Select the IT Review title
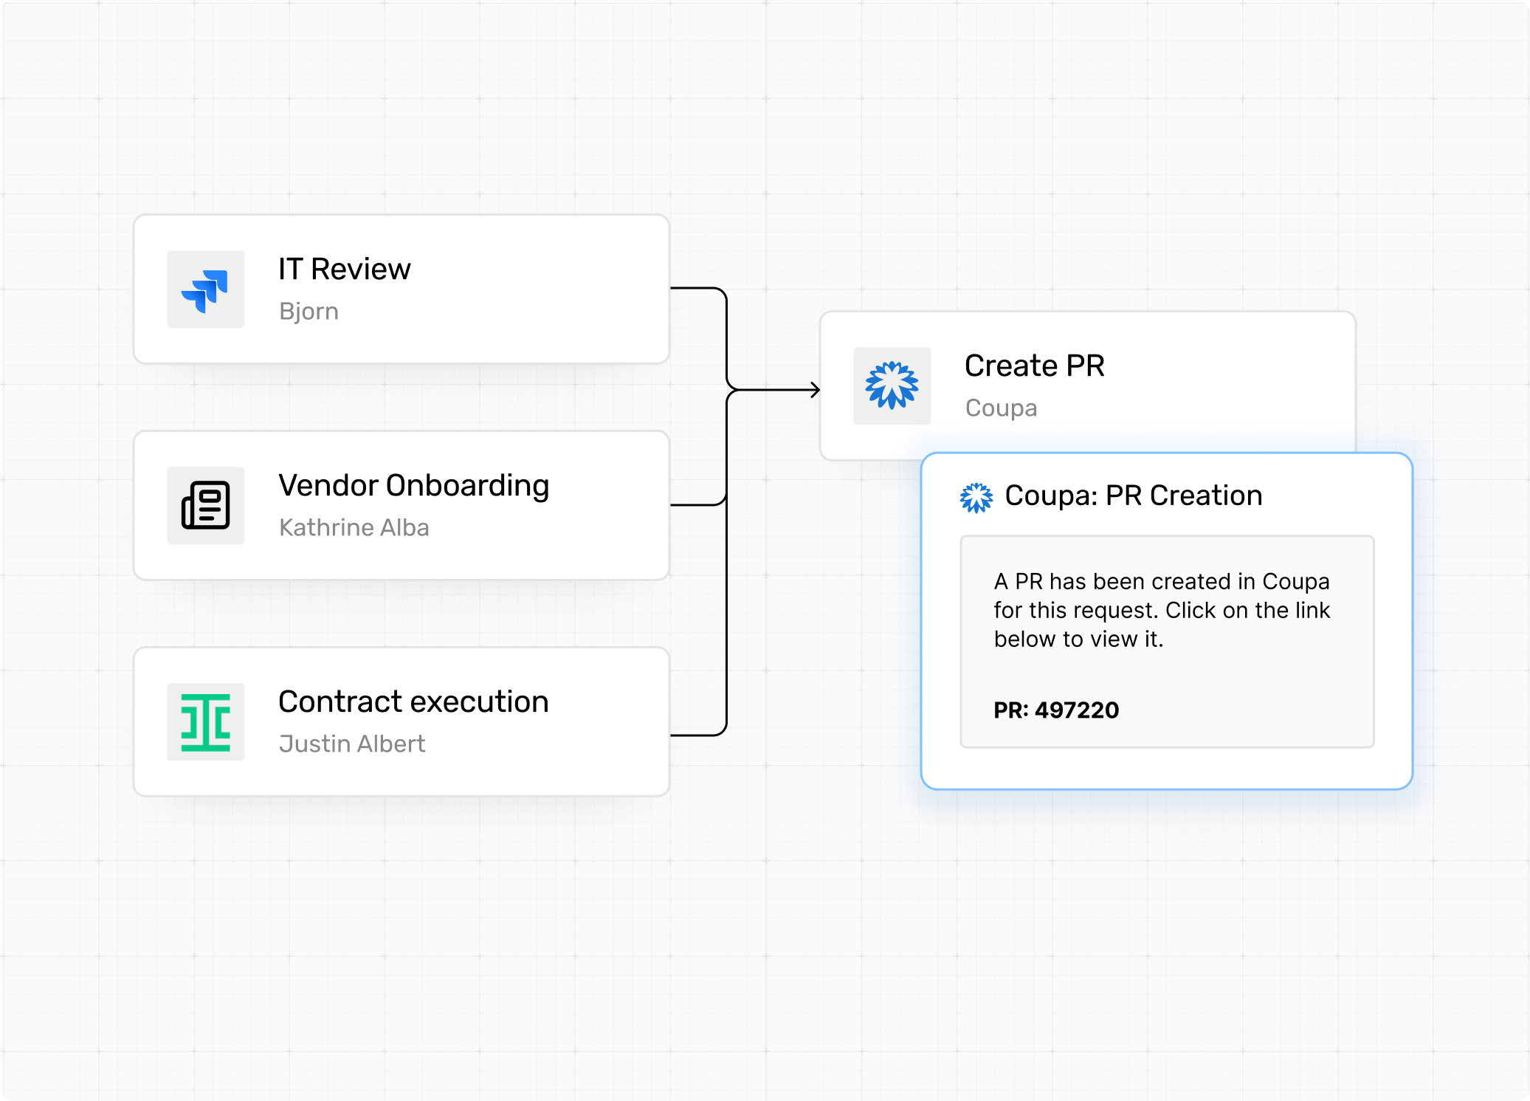Viewport: 1530px width, 1101px height. tap(344, 269)
